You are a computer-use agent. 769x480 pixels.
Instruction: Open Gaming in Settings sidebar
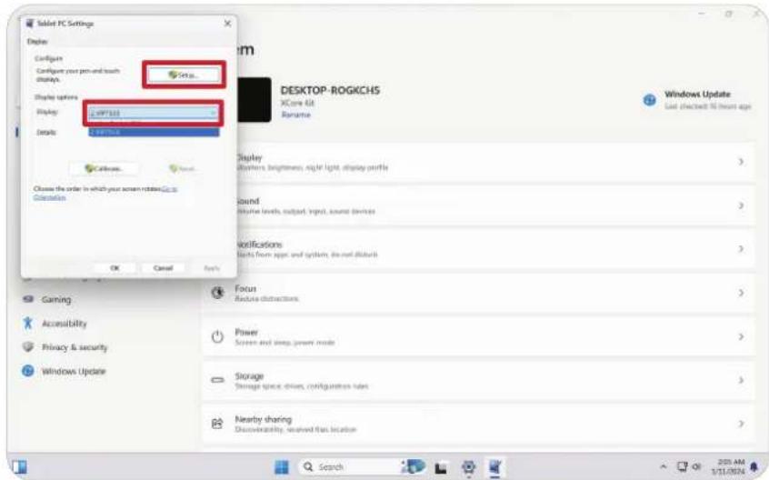coord(56,300)
